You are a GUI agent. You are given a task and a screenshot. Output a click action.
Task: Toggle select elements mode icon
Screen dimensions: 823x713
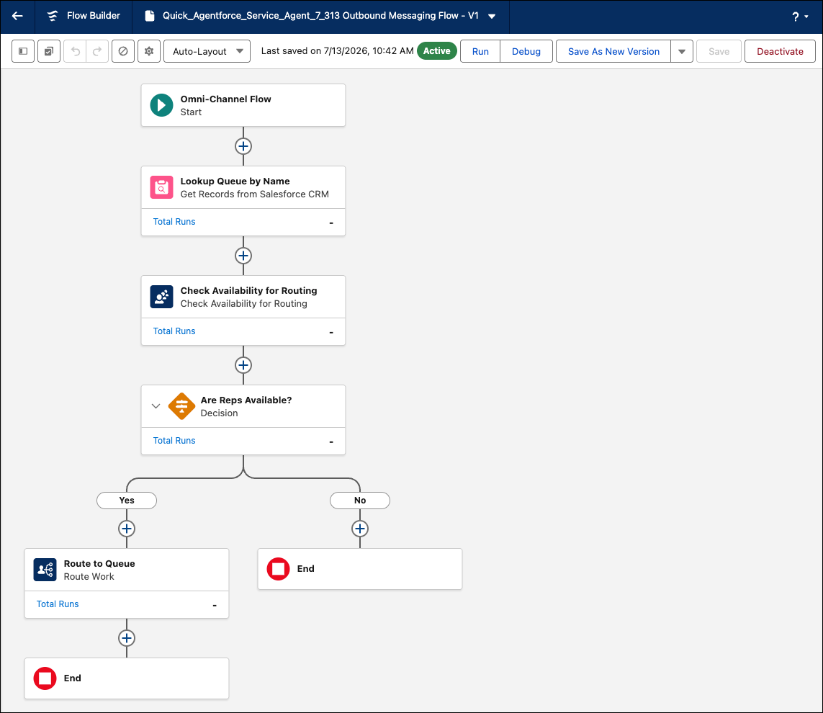[49, 51]
